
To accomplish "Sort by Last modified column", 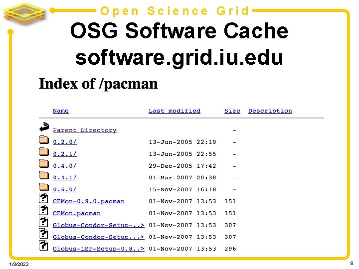I will (x=175, y=111).
